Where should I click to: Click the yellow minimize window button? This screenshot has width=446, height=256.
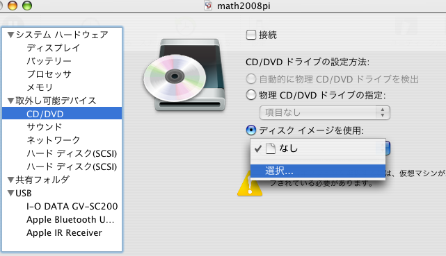[x=13, y=6]
